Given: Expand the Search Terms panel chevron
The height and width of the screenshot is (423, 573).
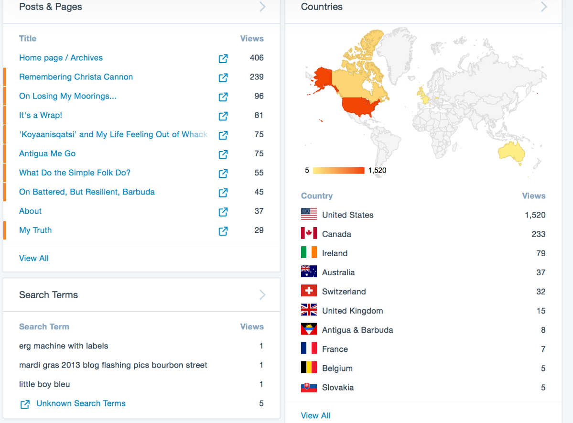Looking at the screenshot, I should point(262,295).
